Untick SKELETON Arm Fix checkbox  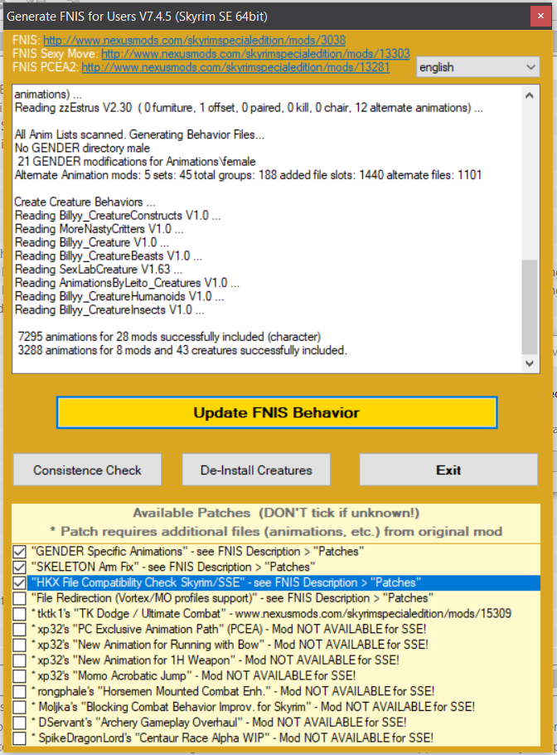click(20, 567)
